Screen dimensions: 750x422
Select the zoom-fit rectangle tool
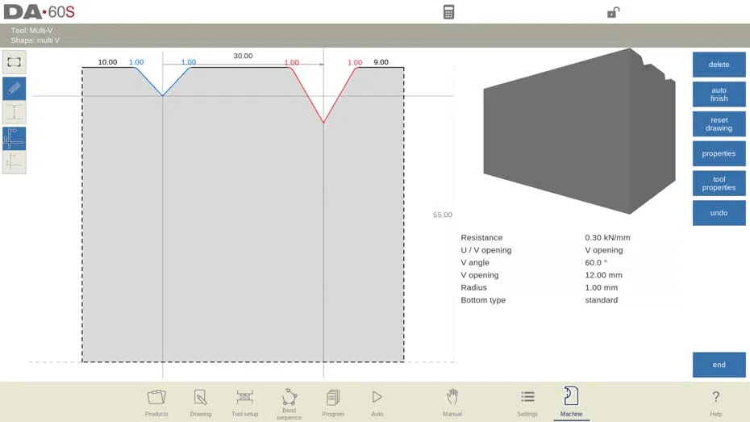[x=15, y=62]
